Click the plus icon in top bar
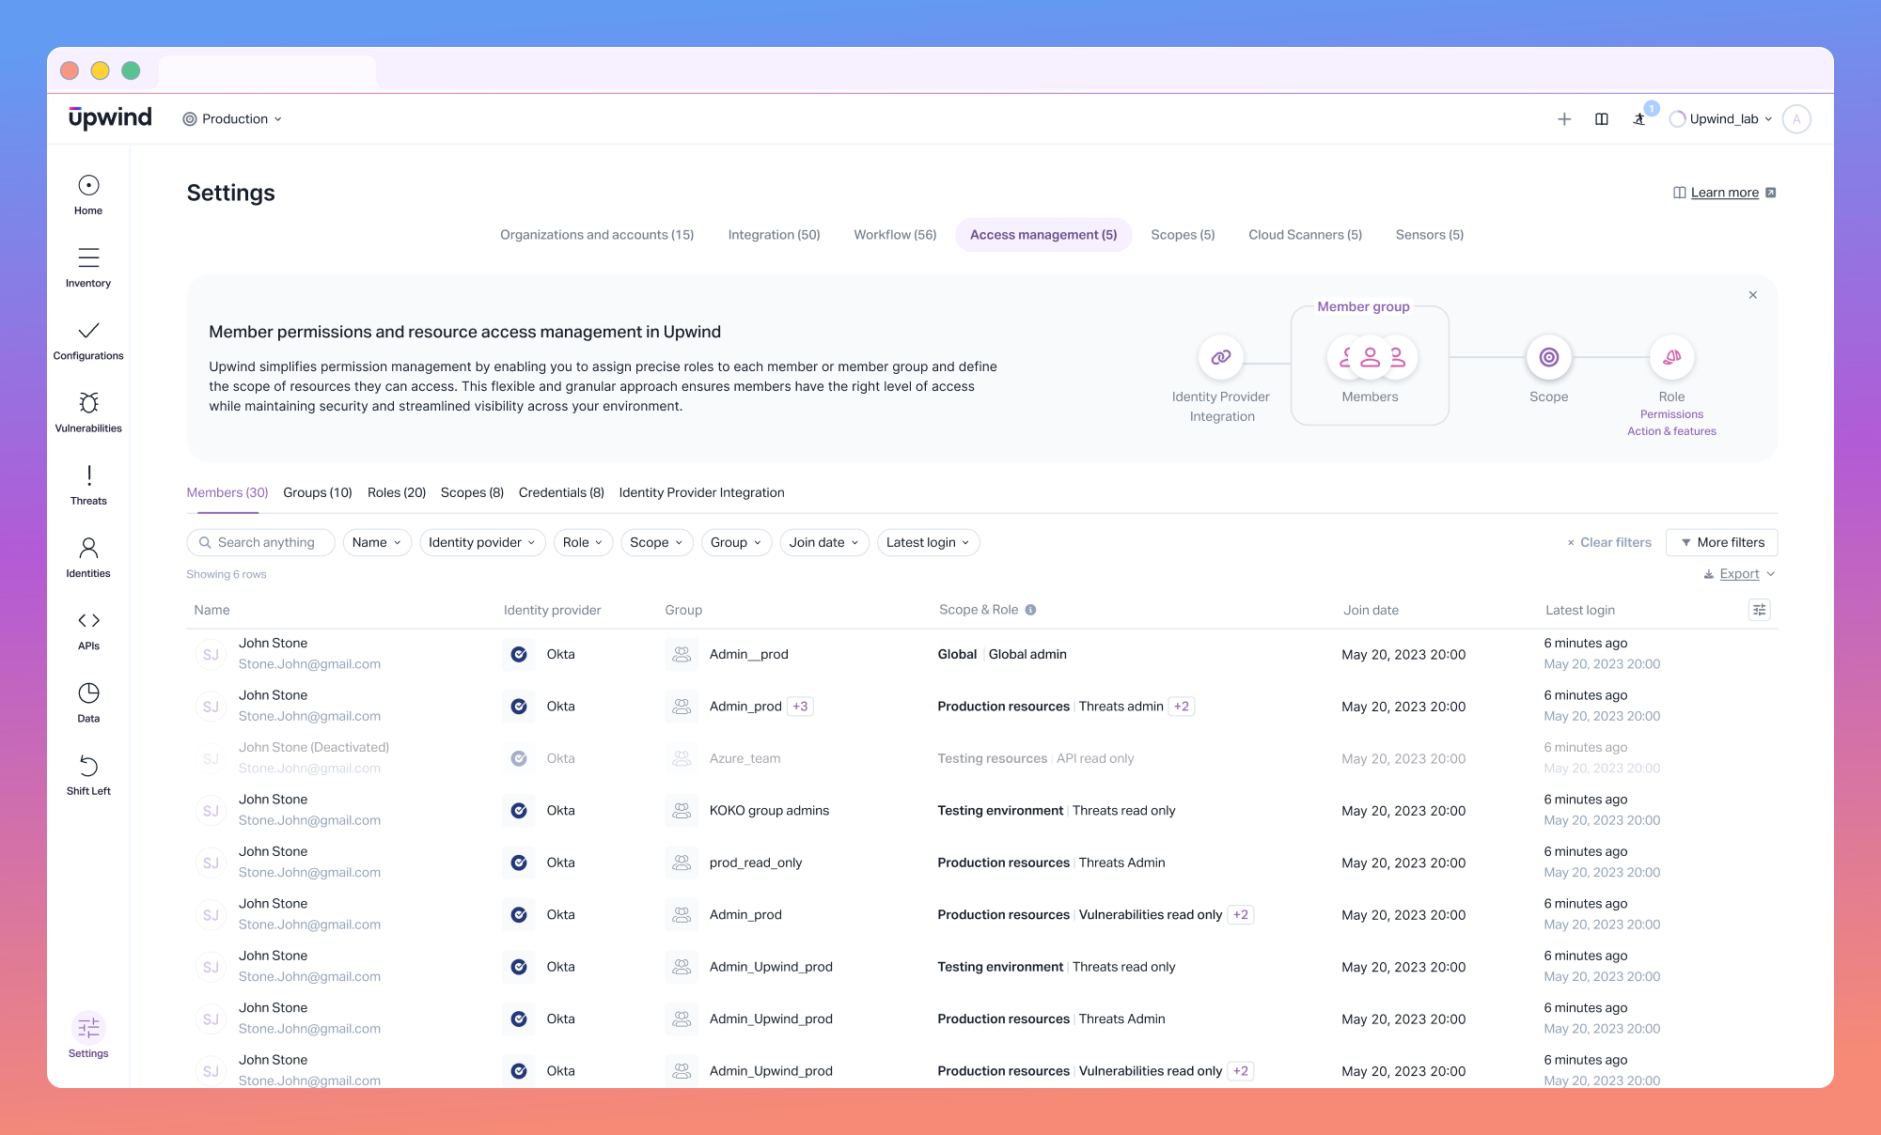 (1564, 119)
